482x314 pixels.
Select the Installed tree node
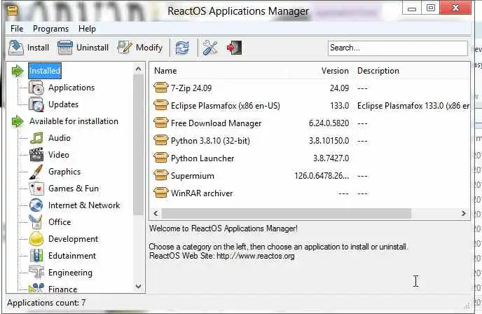[45, 71]
